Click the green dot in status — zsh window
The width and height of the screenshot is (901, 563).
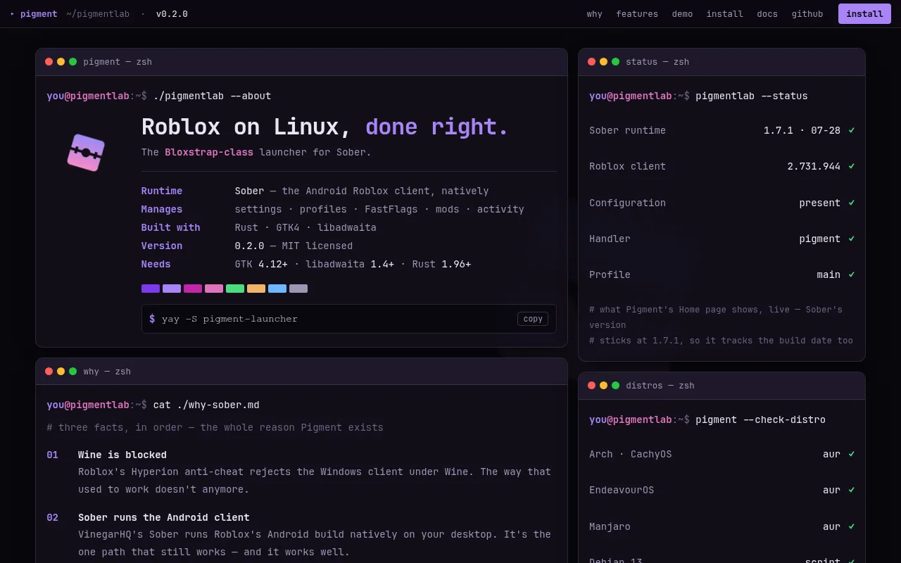[616, 62]
